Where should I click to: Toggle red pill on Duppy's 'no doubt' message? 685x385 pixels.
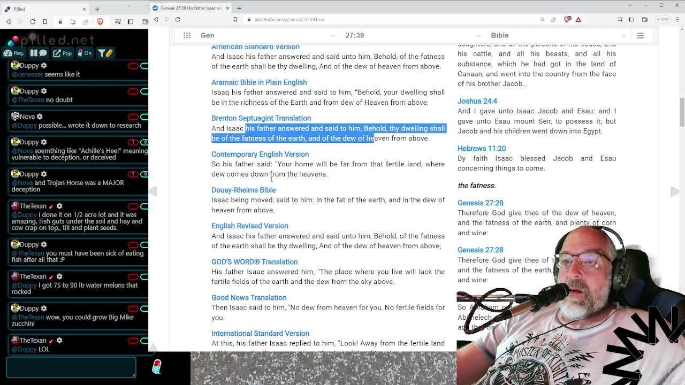(133, 91)
